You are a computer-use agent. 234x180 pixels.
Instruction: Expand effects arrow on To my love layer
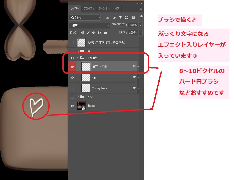138,88
